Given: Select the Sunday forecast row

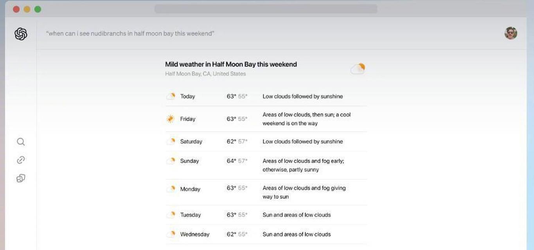Looking at the screenshot, I should point(266,165).
